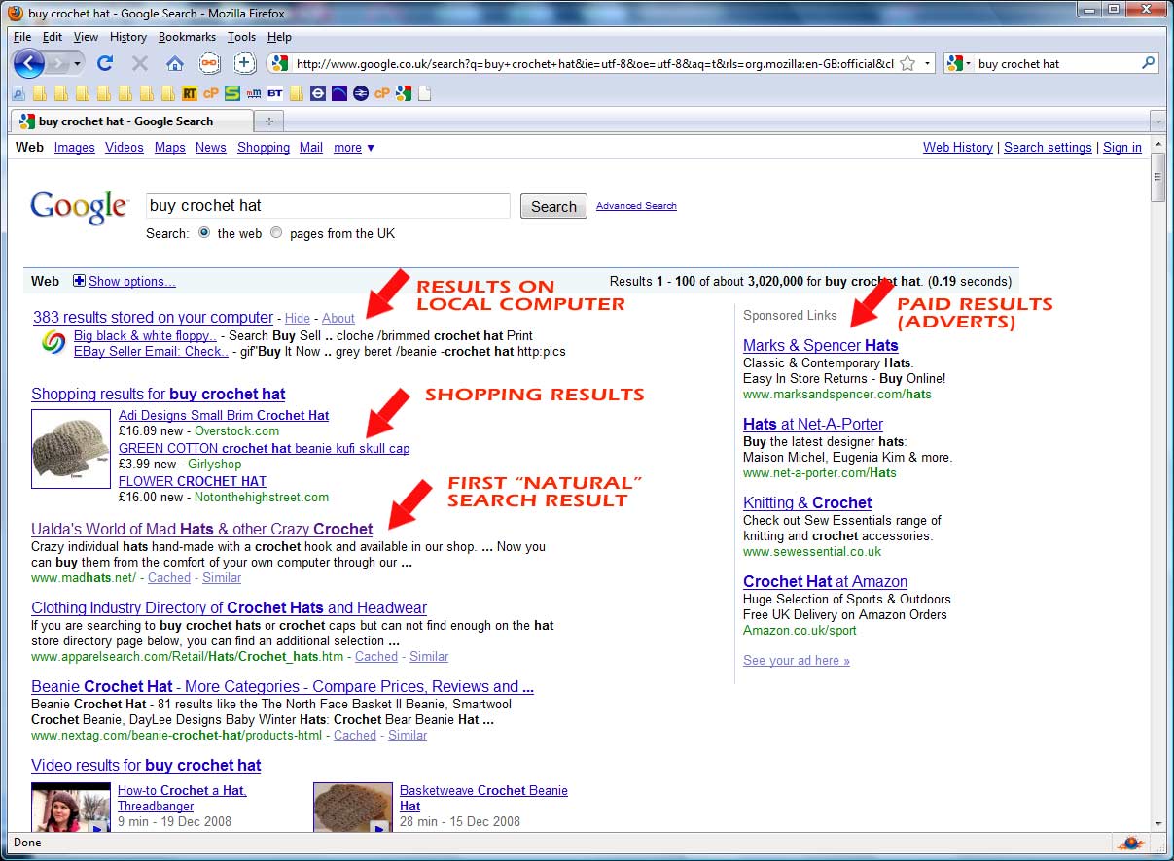Open 'Ualda's World of Mad Hats' result
The height and width of the screenshot is (861, 1174).
coord(201,530)
